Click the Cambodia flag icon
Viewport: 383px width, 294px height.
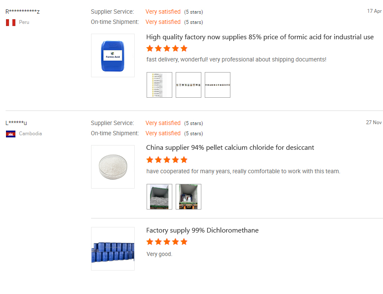(x=11, y=134)
